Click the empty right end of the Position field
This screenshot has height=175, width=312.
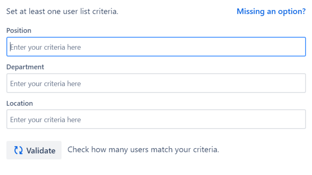tap(289, 47)
